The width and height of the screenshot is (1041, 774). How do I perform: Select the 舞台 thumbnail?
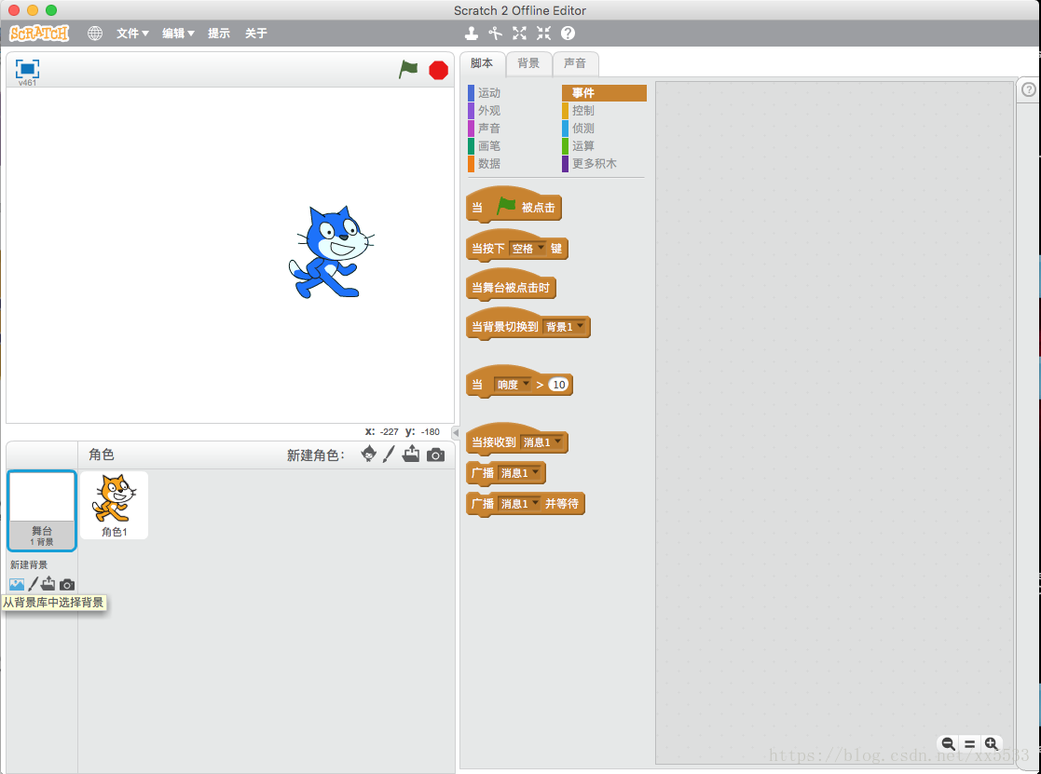pos(42,510)
